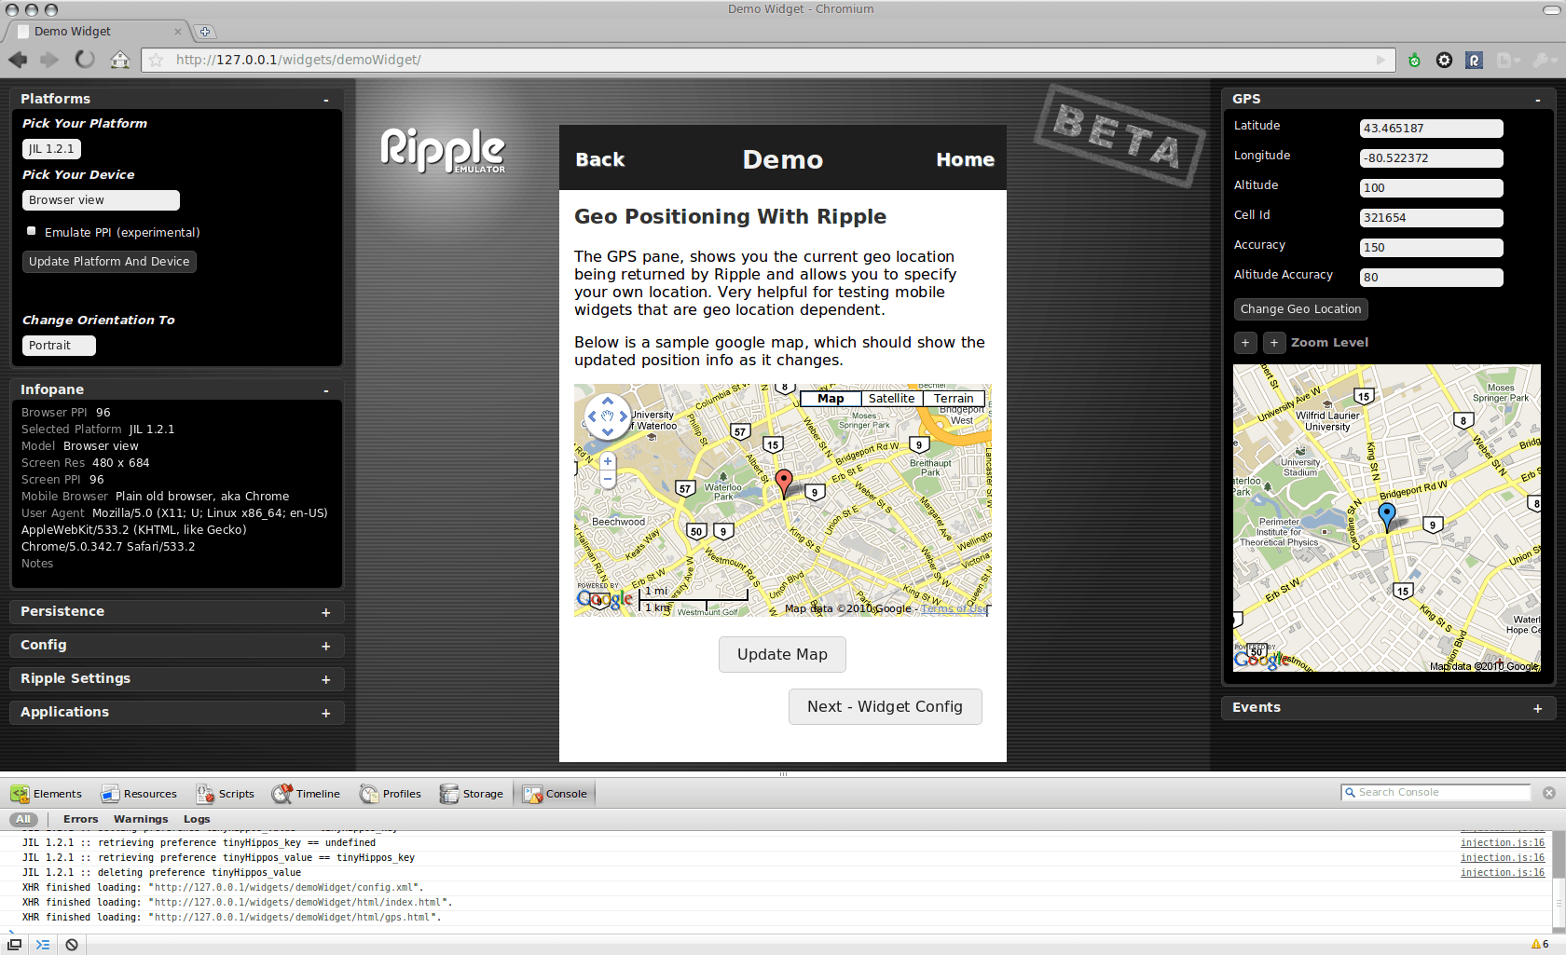Edit the Longitude input field
1566x955 pixels.
(1431, 158)
